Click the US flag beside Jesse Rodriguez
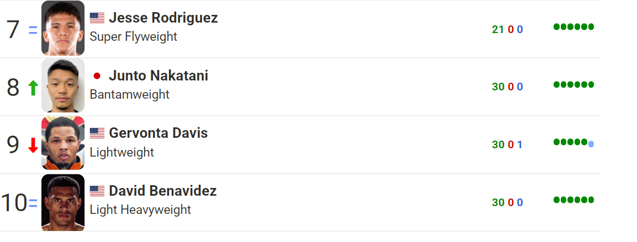 pos(97,18)
